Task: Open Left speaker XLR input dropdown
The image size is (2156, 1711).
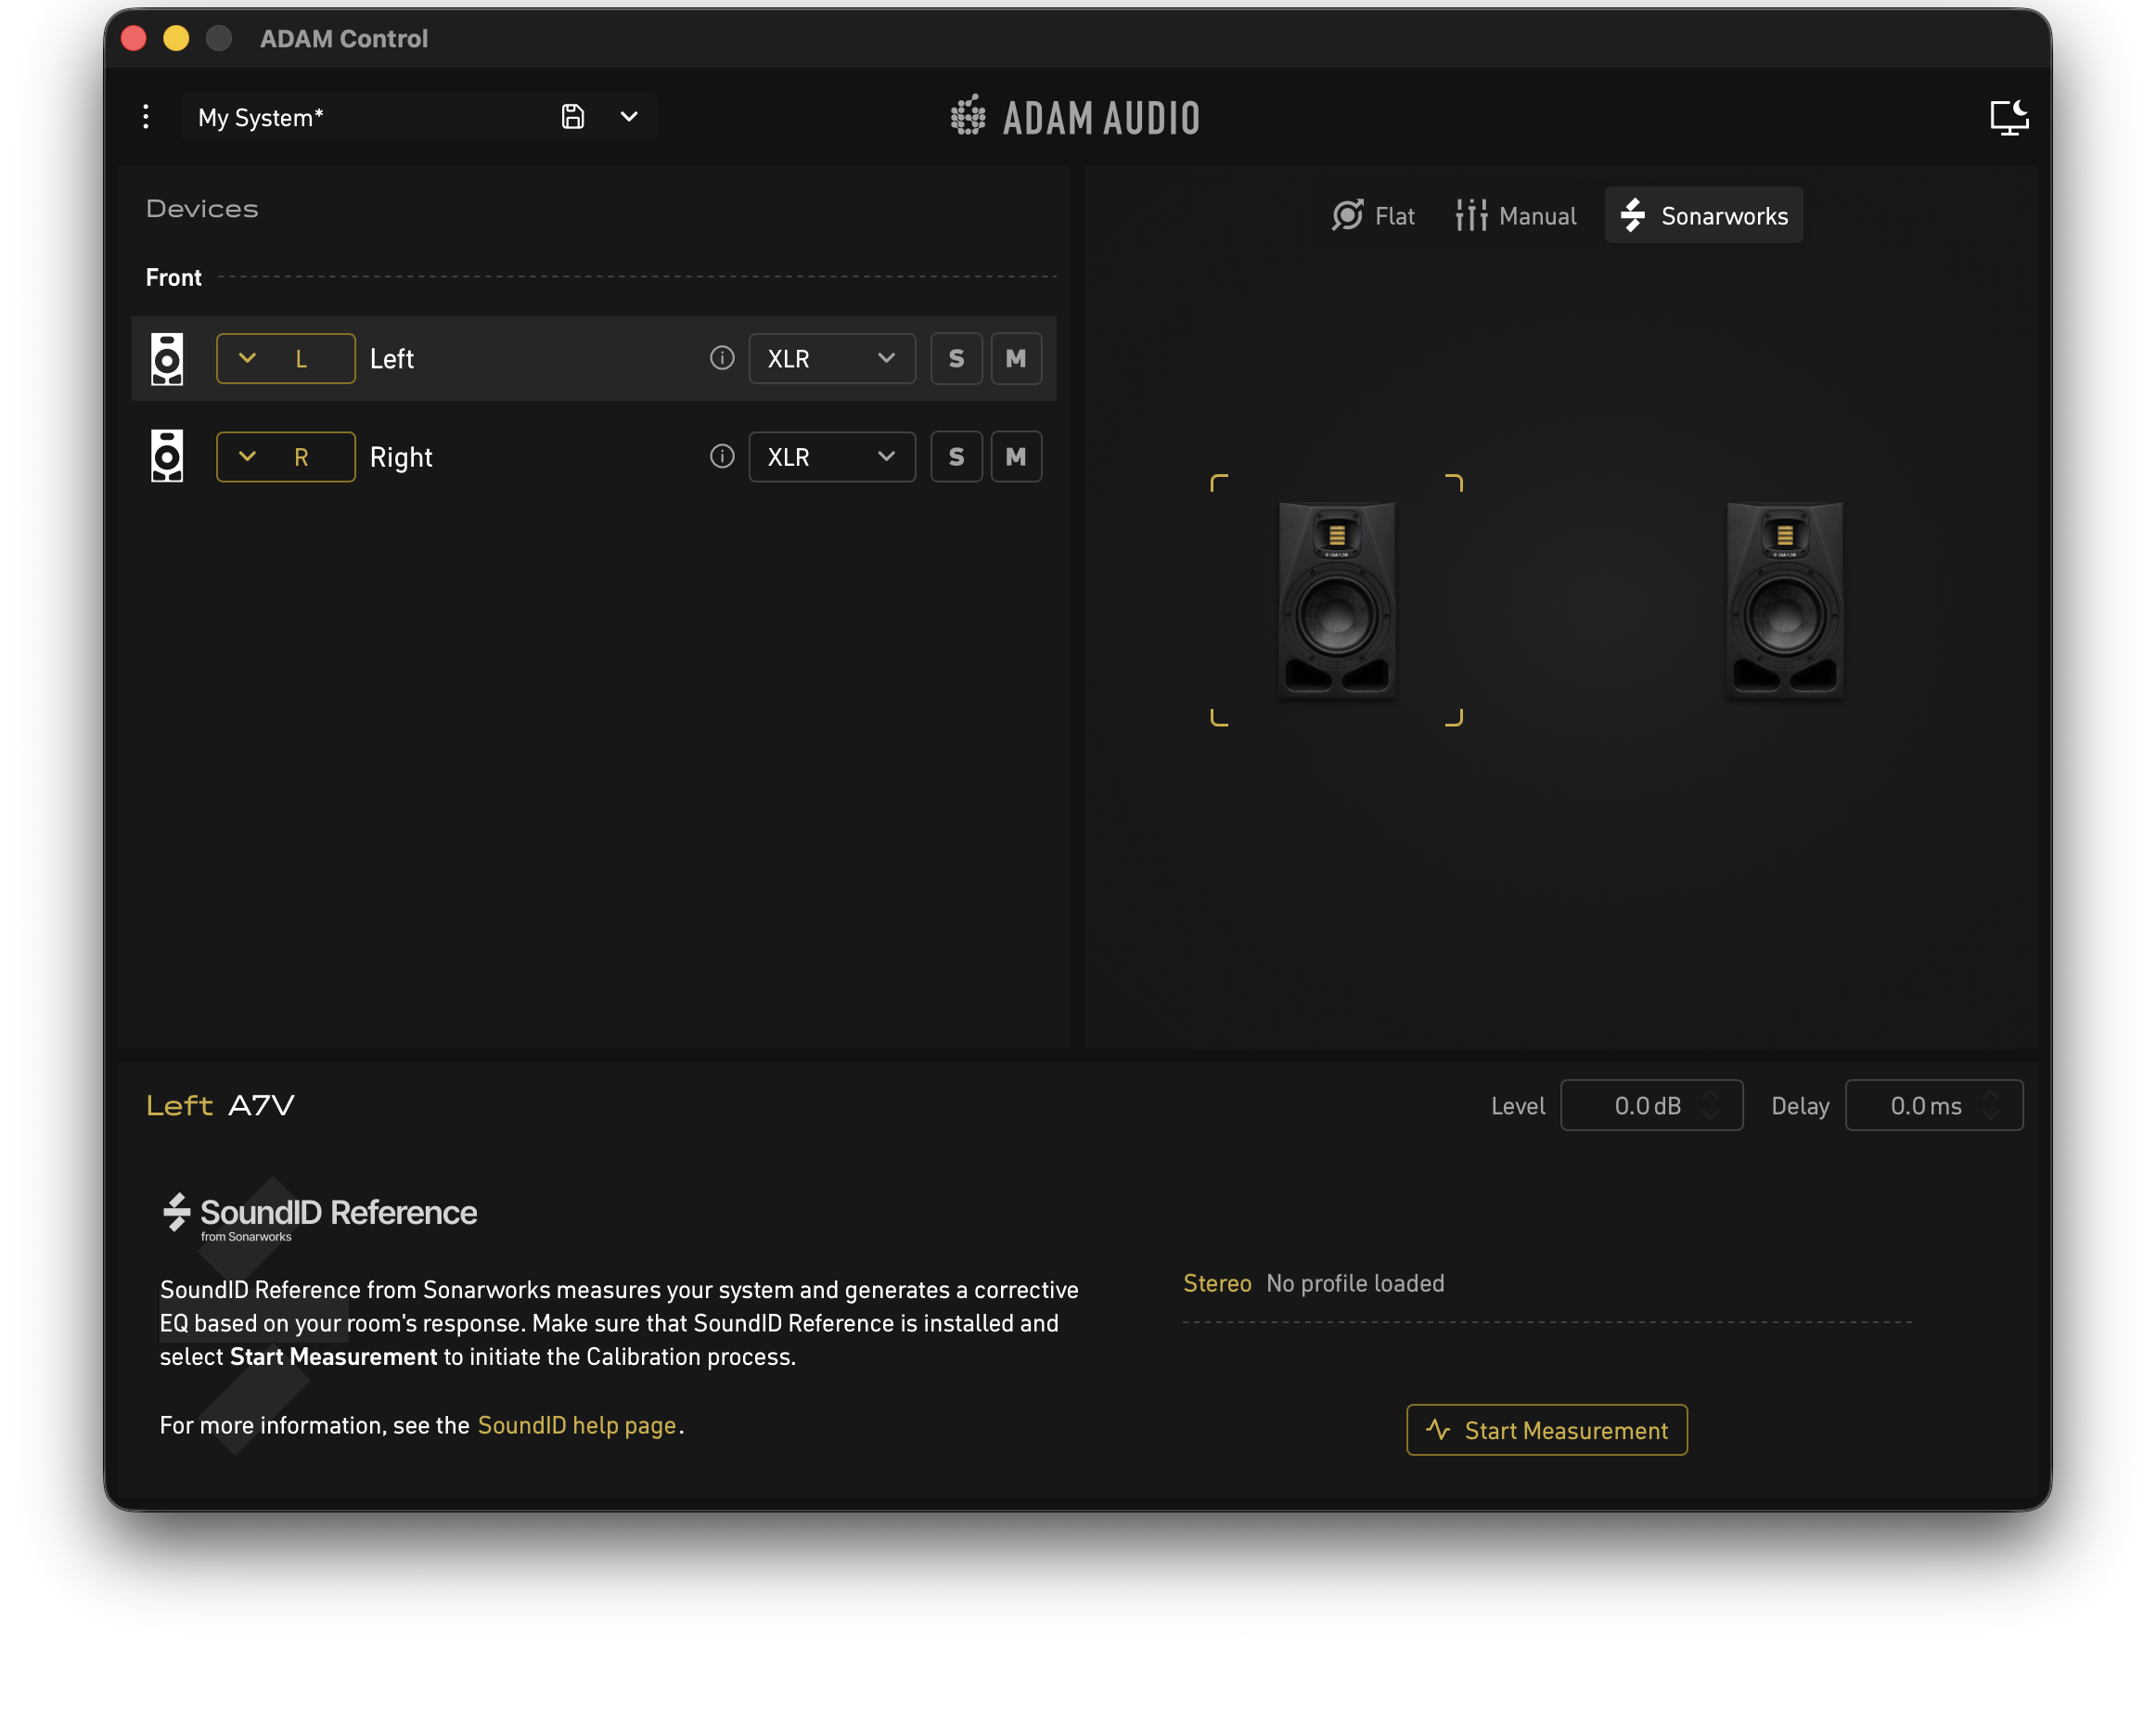Action: click(832, 359)
